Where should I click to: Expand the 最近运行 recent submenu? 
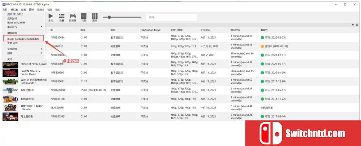click(x=23, y=27)
